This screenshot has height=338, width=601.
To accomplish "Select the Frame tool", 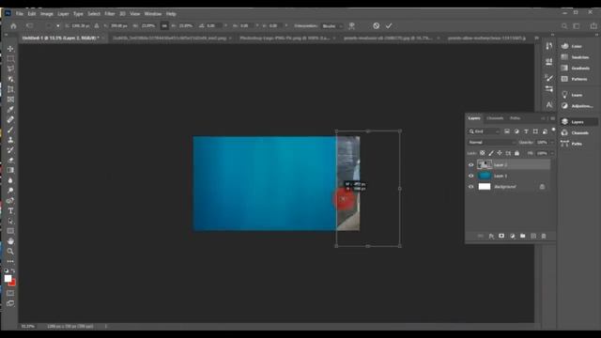I will (10, 100).
